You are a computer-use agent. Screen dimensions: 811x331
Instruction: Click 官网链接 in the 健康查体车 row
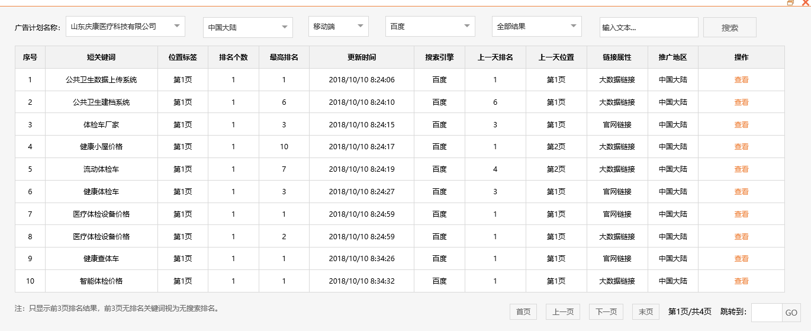pos(617,259)
